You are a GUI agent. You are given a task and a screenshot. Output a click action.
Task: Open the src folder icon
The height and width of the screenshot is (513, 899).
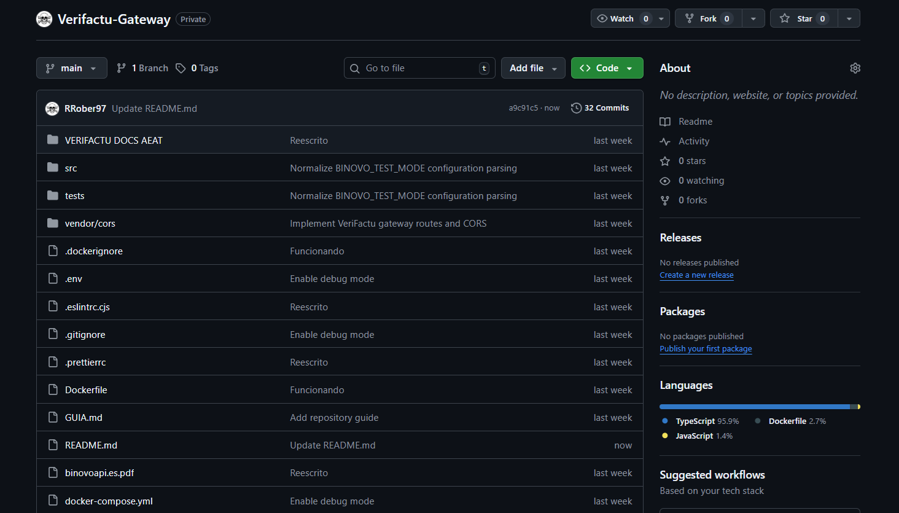tap(52, 167)
